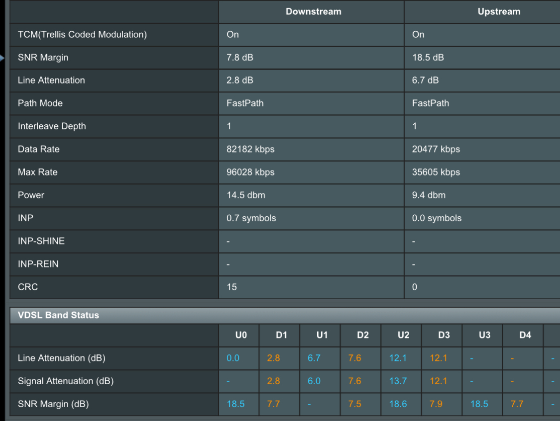Click D3 SNR Margin value 7.9

(x=436, y=404)
